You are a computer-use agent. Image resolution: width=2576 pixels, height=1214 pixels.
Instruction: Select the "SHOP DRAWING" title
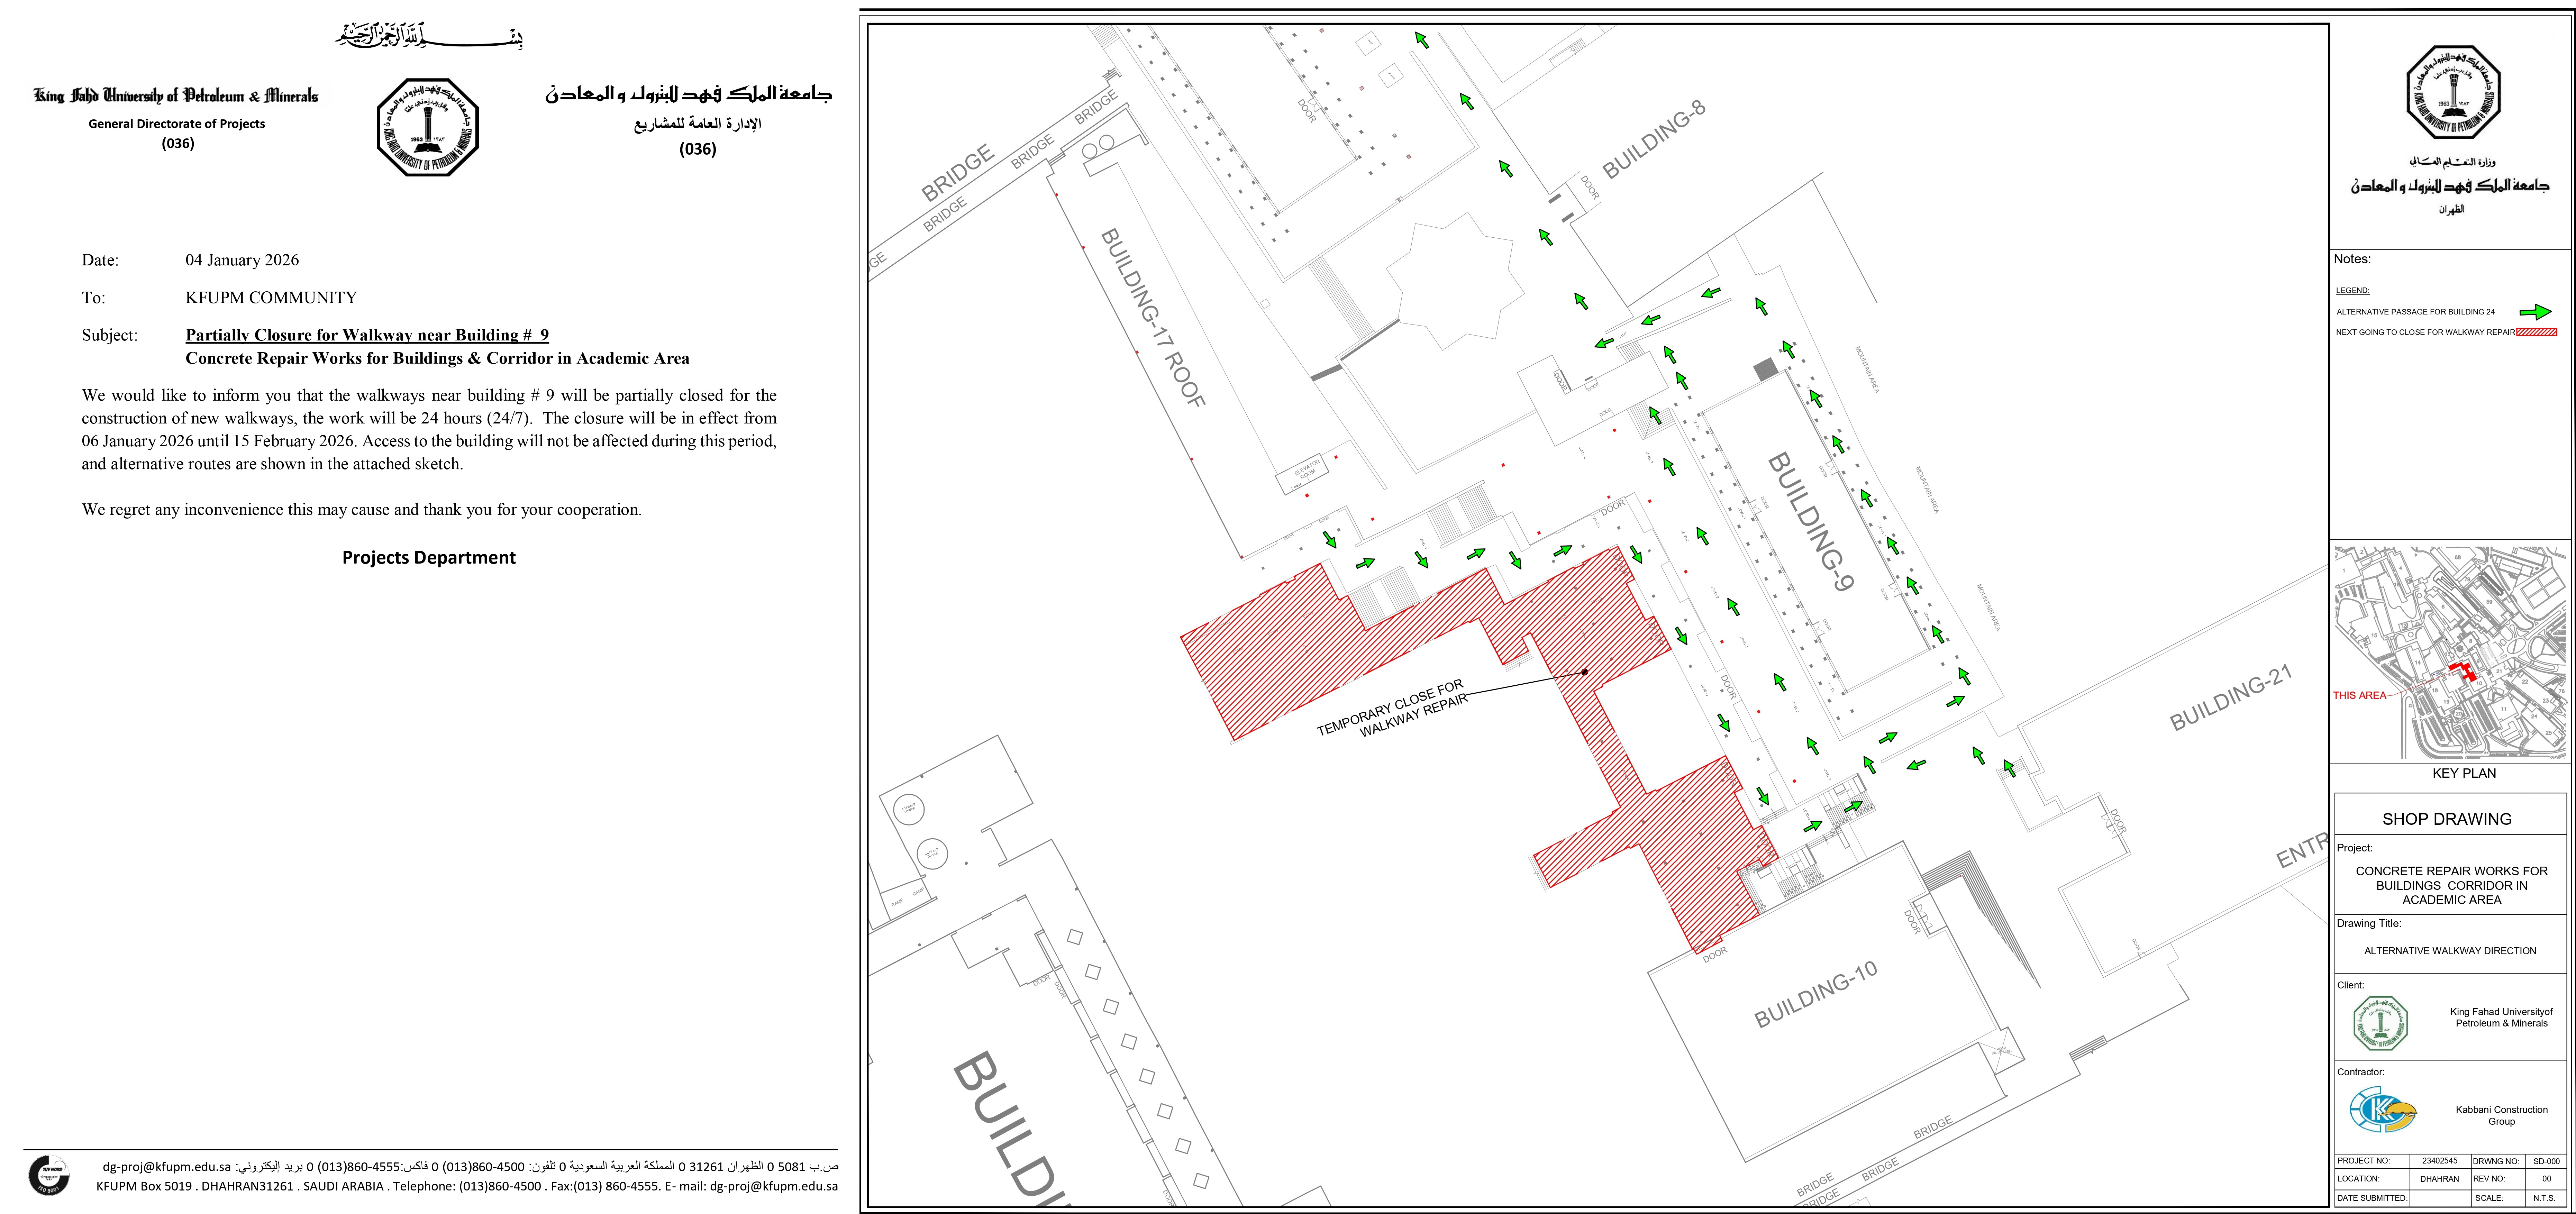(2447, 819)
